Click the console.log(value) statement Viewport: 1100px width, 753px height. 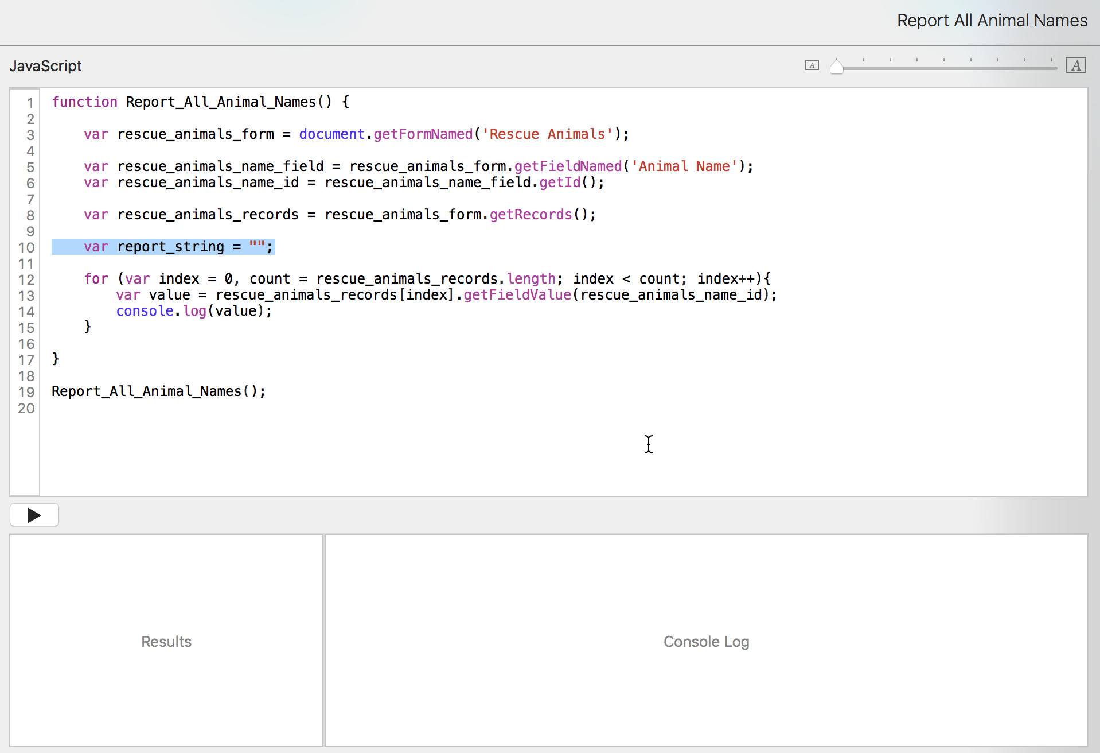(x=194, y=311)
